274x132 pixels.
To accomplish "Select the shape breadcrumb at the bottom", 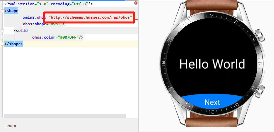I will coord(11,126).
